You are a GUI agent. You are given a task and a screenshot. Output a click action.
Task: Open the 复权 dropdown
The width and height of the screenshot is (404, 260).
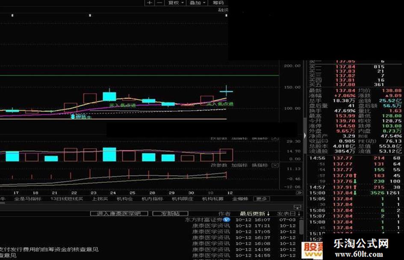(176, 3)
